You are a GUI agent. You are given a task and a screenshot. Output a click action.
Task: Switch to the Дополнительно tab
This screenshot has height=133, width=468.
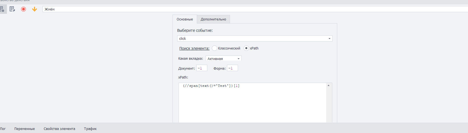click(x=213, y=19)
